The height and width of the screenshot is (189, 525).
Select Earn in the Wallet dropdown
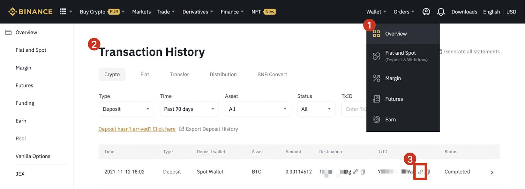(403, 120)
